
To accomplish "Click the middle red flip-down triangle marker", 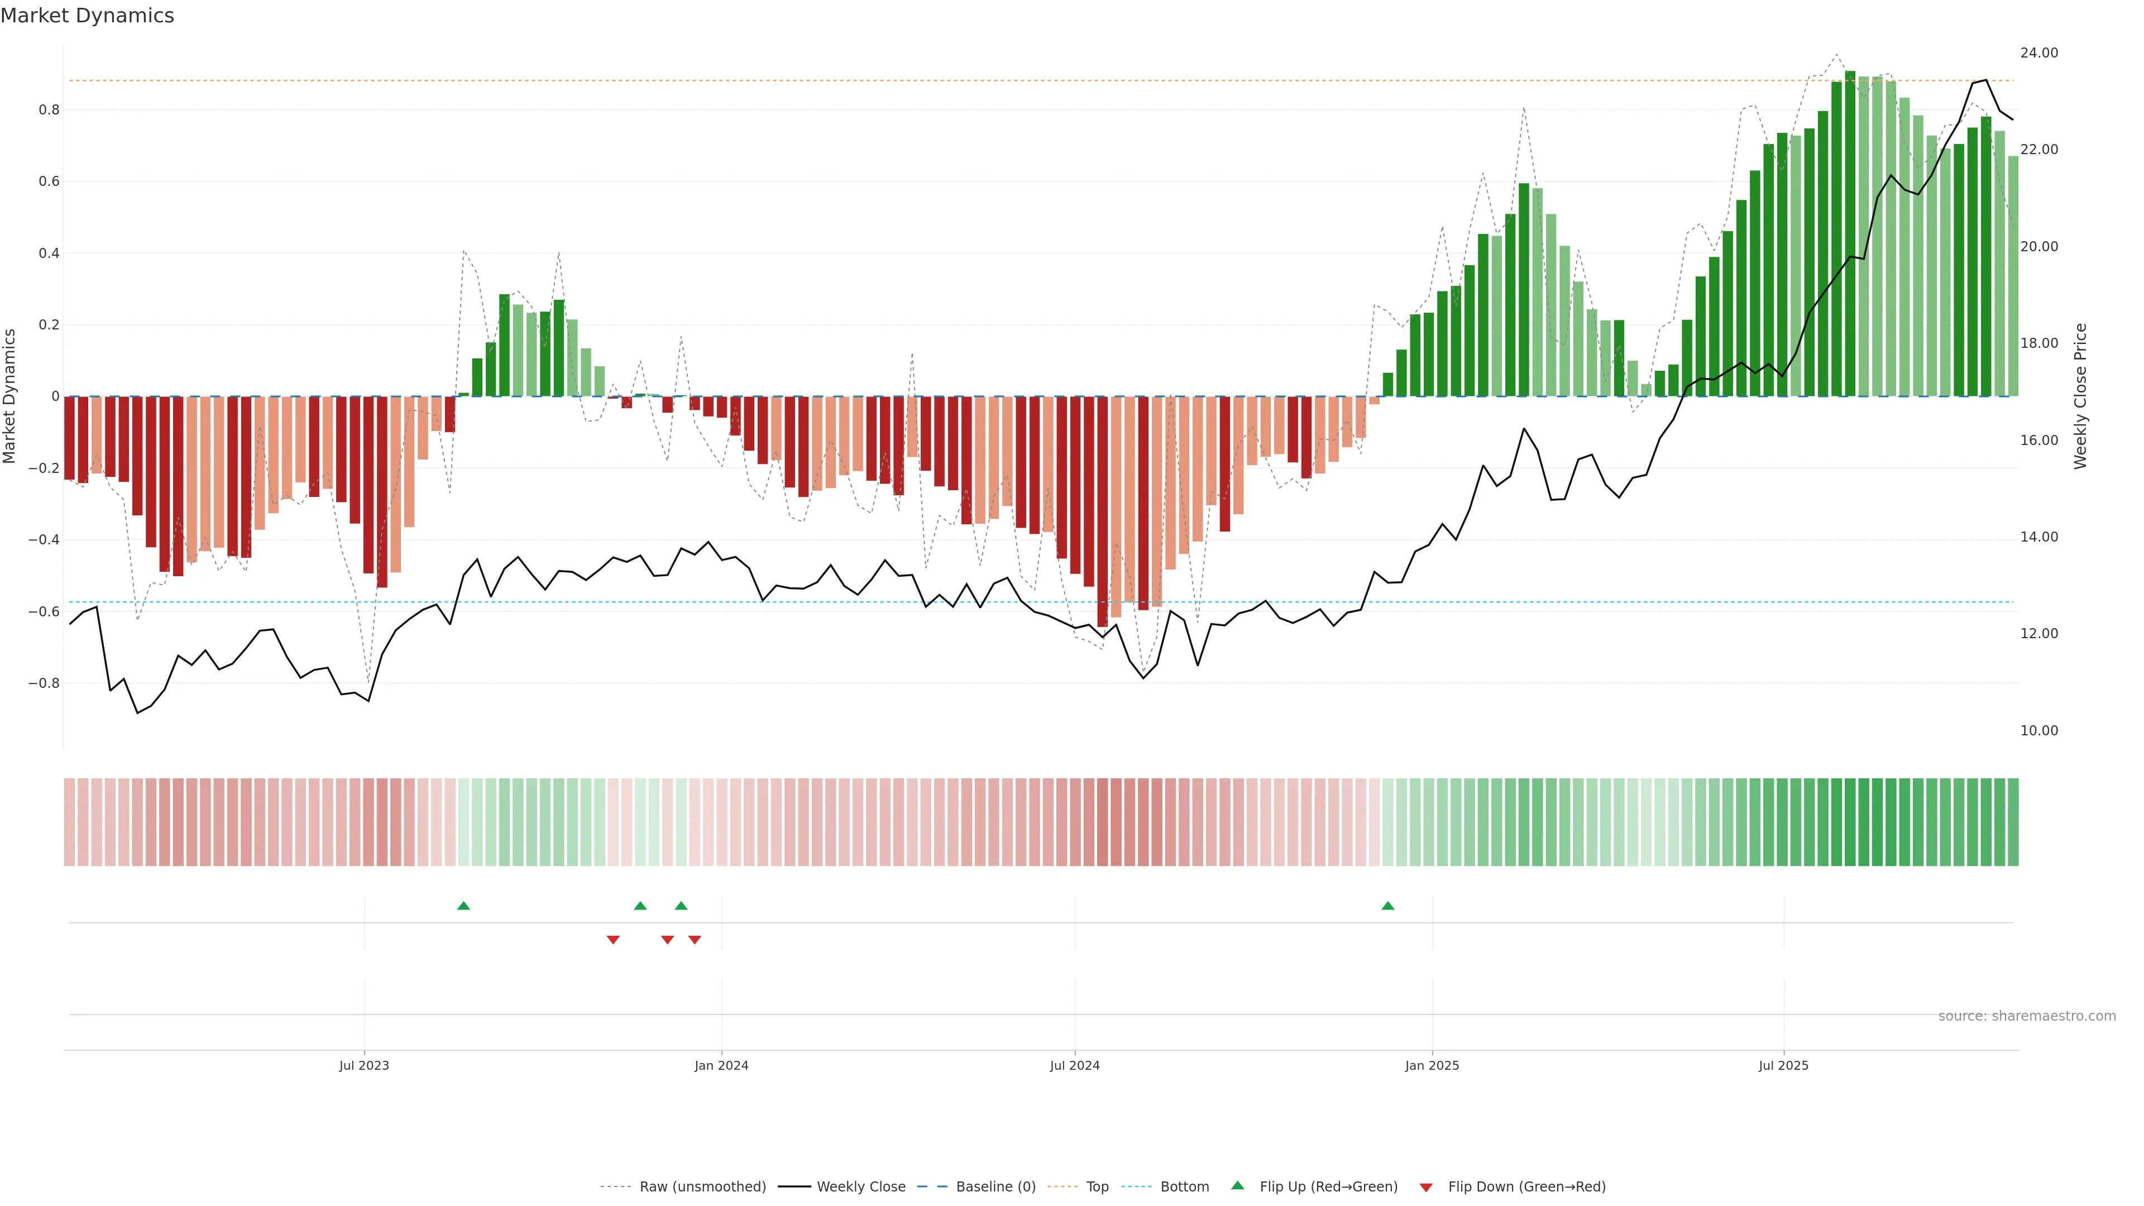I will click(668, 940).
